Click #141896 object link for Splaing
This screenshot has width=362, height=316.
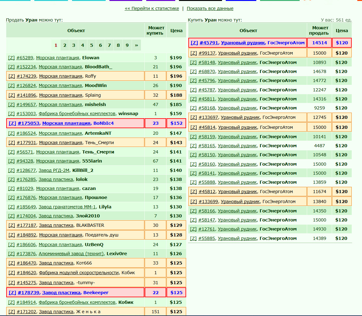tap(26, 95)
